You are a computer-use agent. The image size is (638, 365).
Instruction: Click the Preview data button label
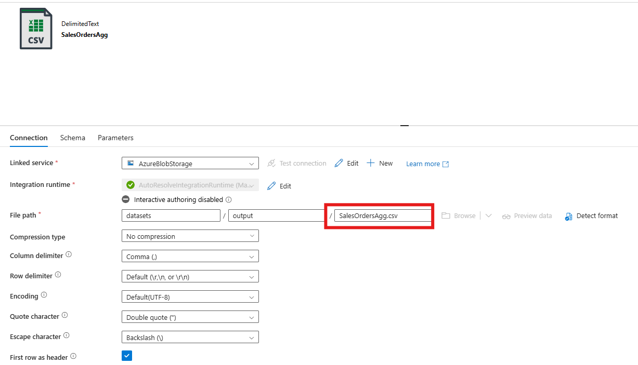(533, 215)
